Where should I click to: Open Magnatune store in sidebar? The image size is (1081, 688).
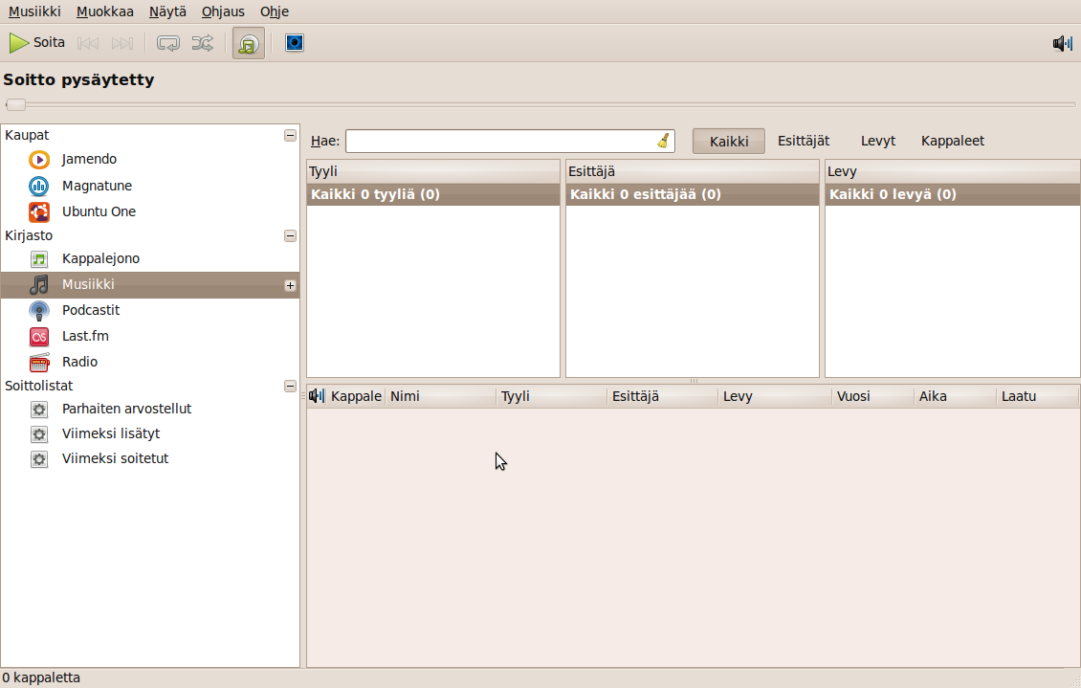coord(97,186)
